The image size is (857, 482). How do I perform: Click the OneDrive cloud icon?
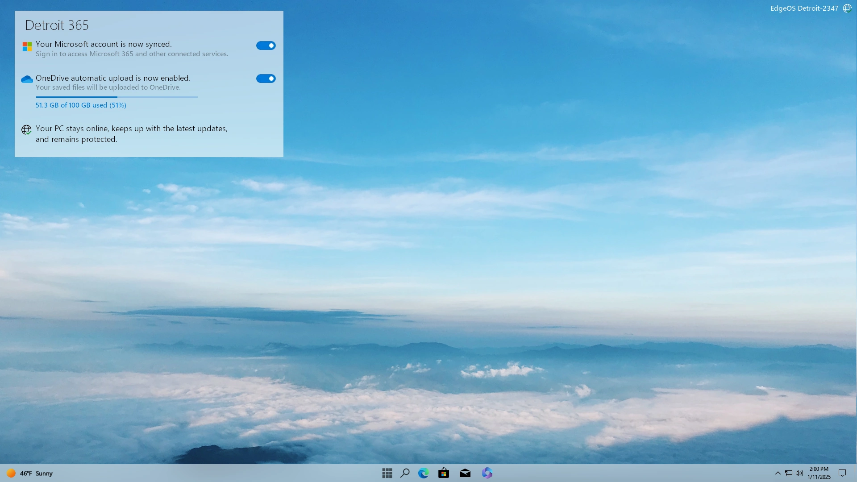(x=27, y=79)
